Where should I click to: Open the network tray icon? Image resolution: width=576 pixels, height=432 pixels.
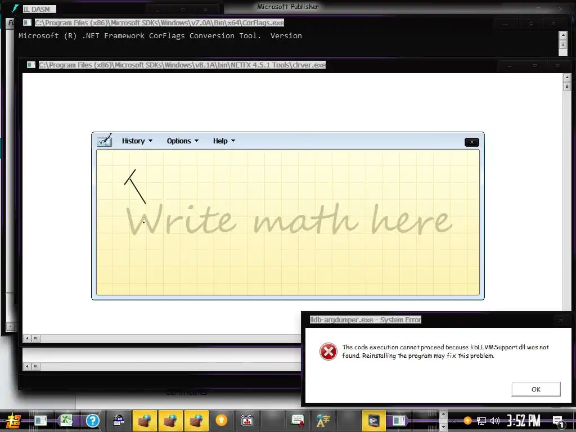[x=481, y=421]
